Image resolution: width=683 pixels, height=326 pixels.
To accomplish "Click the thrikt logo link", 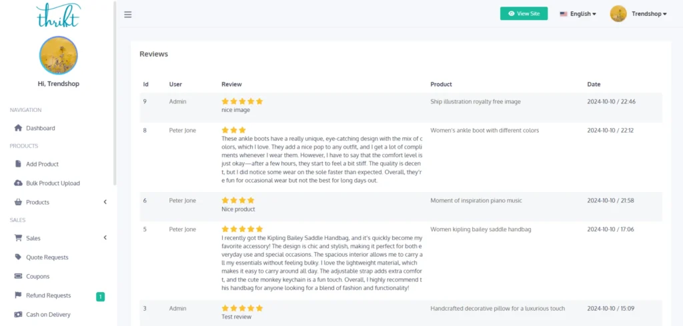I will (58, 15).
